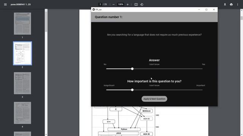Click the zoom out minus icon
The image size is (243, 136).
114,5
